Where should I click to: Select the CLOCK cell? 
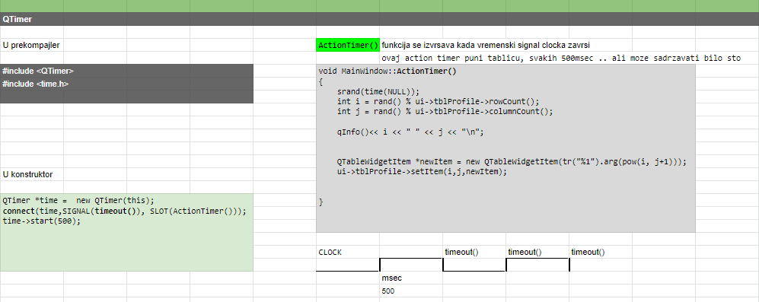[348, 252]
